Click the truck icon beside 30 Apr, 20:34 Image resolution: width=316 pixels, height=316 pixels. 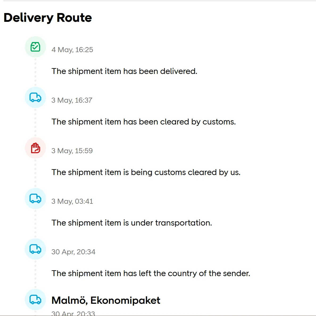[35, 249]
